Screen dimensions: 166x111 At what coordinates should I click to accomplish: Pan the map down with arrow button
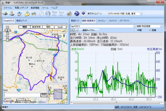pyautogui.click(x=8, y=34)
